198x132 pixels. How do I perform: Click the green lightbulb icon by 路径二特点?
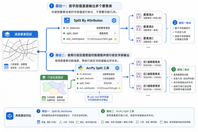click(174, 69)
